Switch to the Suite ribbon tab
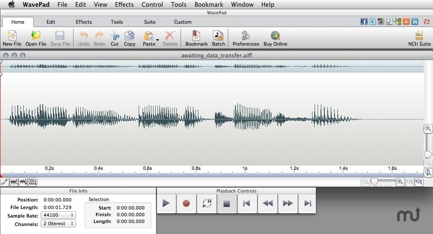 click(x=150, y=22)
